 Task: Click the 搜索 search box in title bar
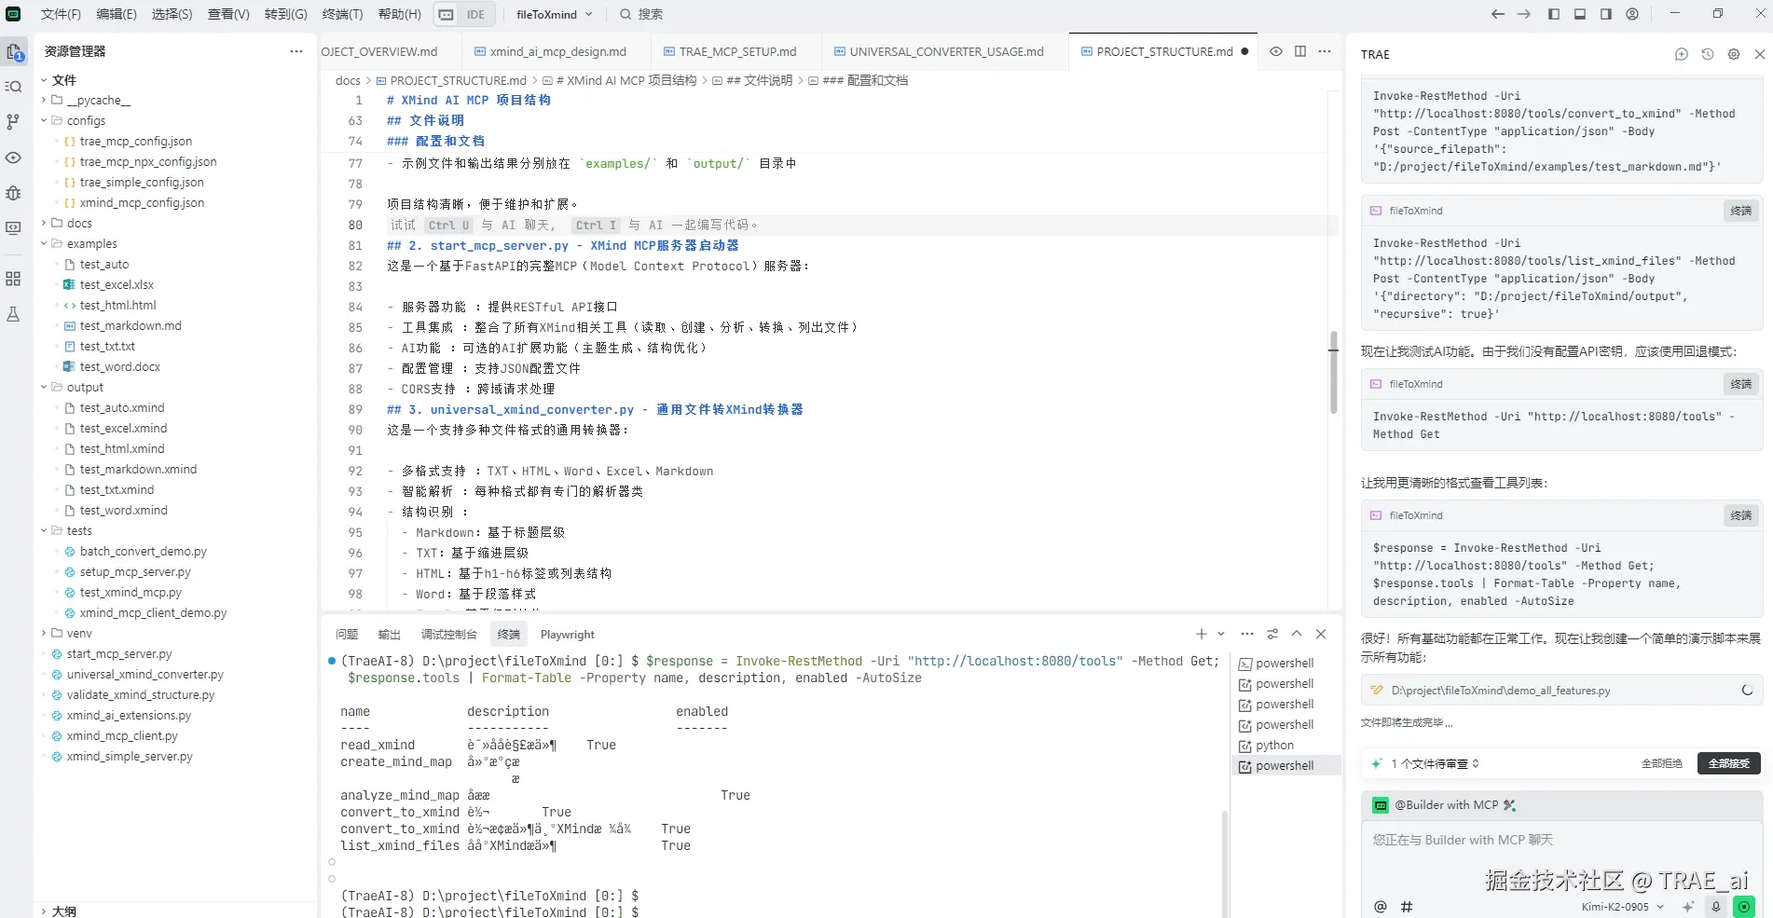click(x=642, y=14)
